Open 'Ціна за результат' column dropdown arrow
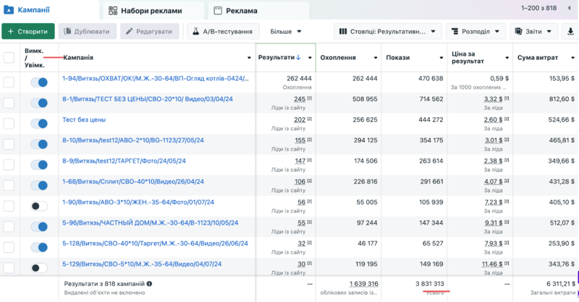The height and width of the screenshot is (302, 579). [x=507, y=58]
